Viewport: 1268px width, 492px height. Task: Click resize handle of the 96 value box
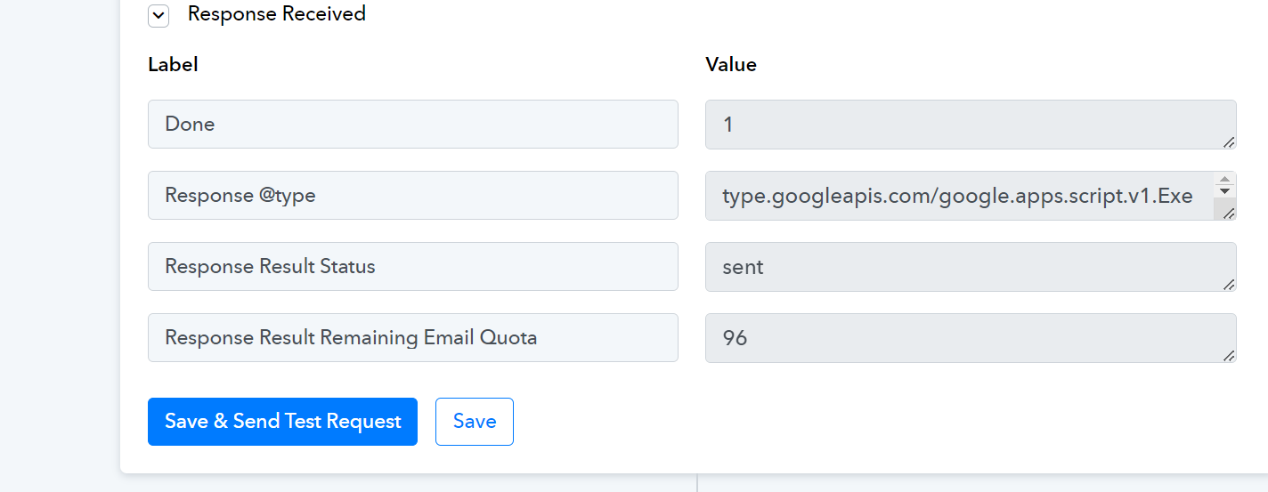click(1229, 355)
